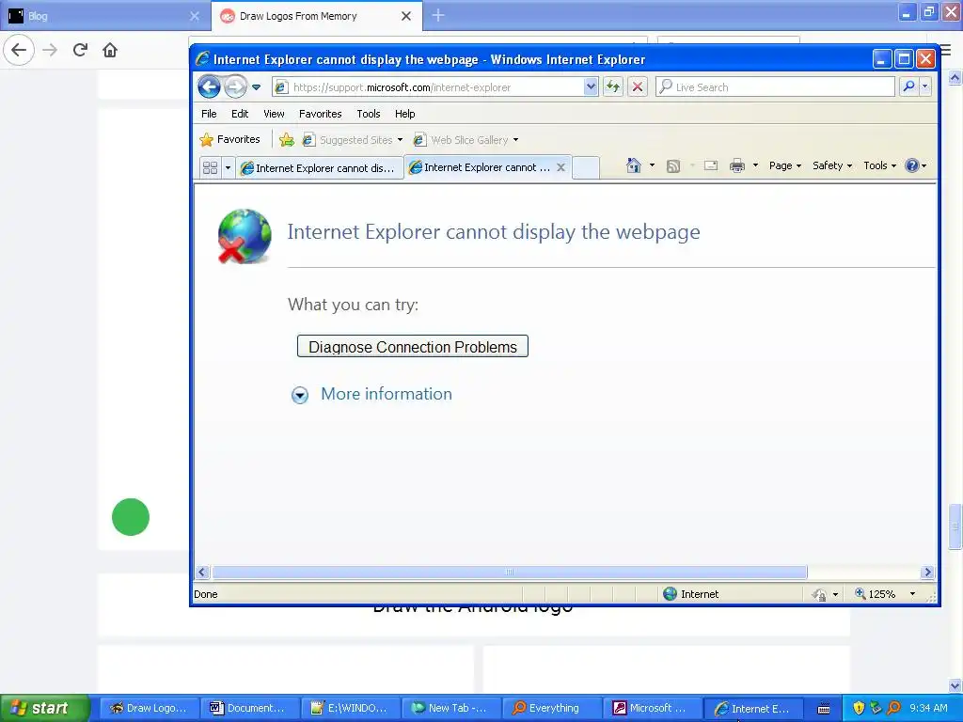Image resolution: width=963 pixels, height=722 pixels.
Task: Reload the background browser page
Action: click(x=80, y=50)
